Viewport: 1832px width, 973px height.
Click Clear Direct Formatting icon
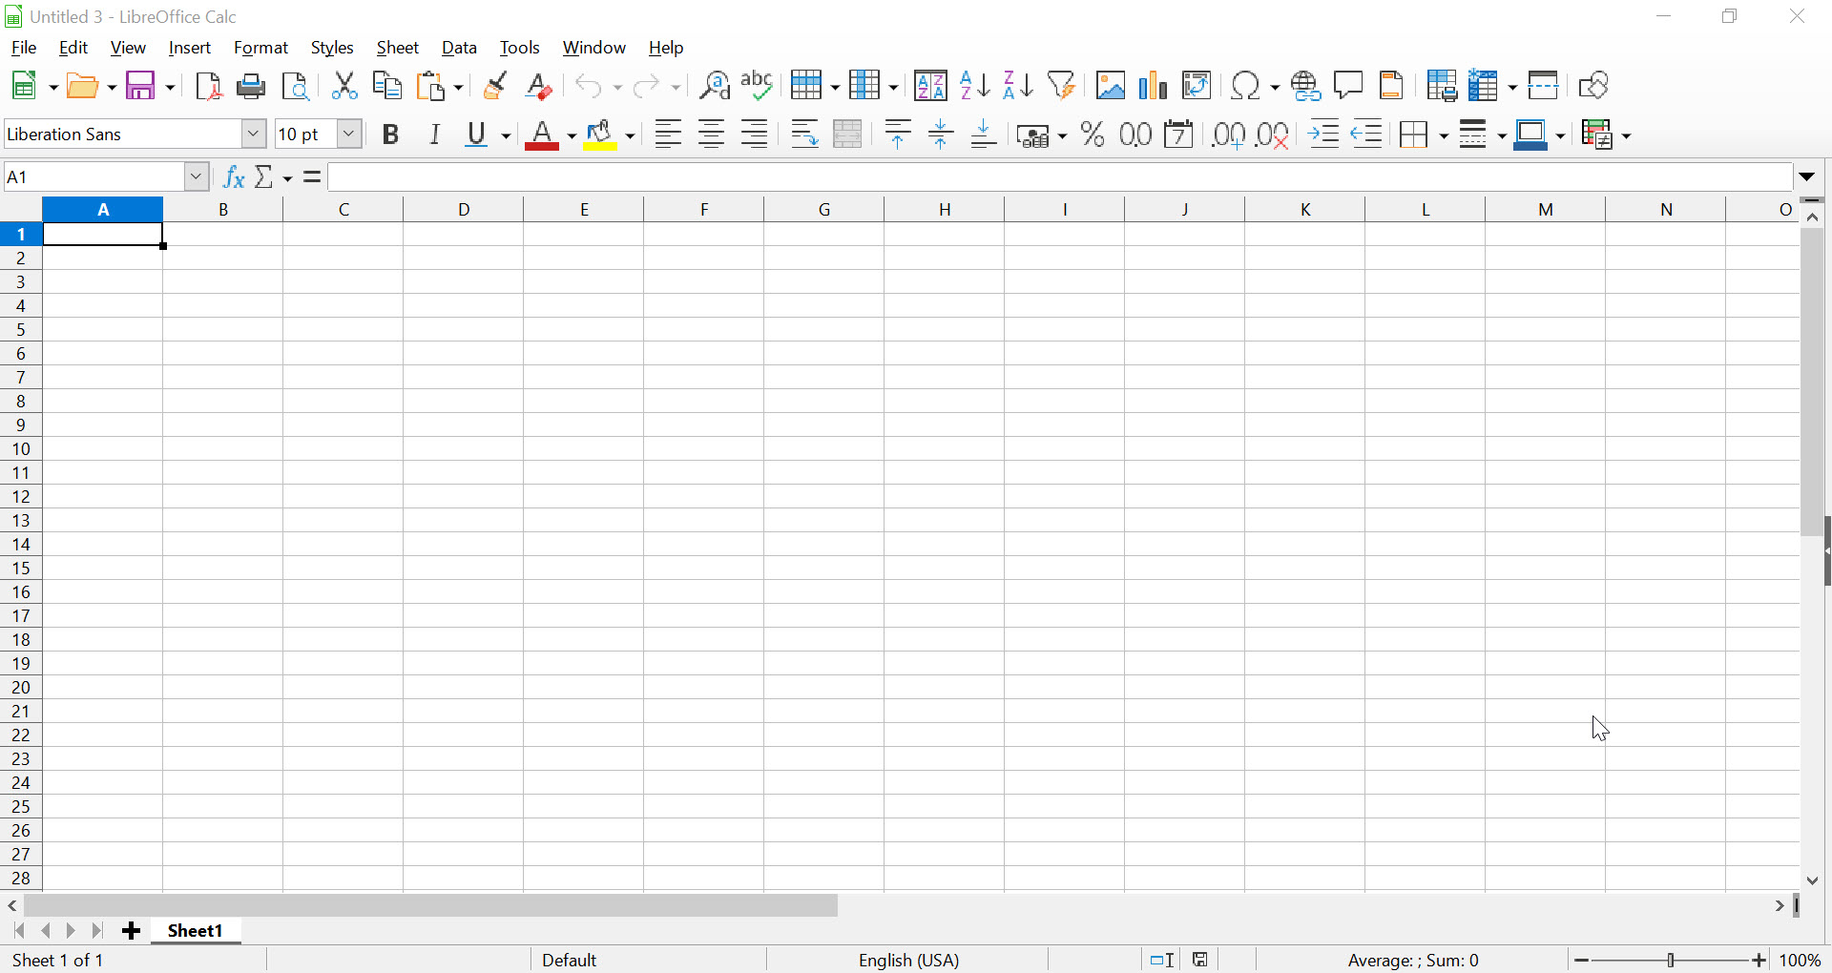click(540, 86)
